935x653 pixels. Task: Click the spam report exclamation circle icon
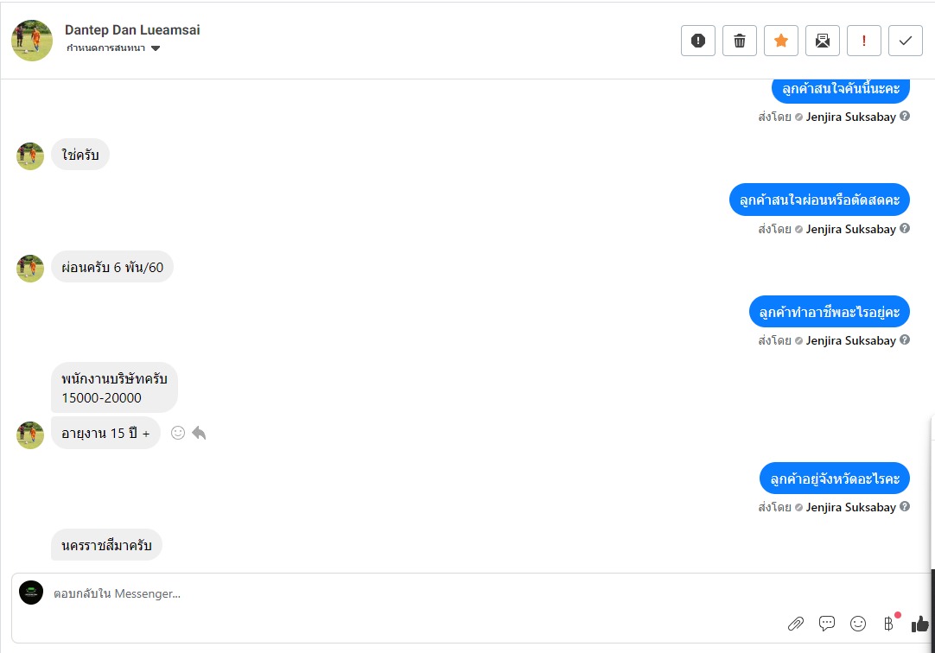click(697, 41)
